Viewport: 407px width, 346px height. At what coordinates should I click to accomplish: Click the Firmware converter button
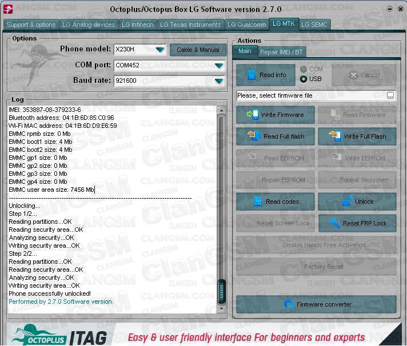[x=316, y=304]
